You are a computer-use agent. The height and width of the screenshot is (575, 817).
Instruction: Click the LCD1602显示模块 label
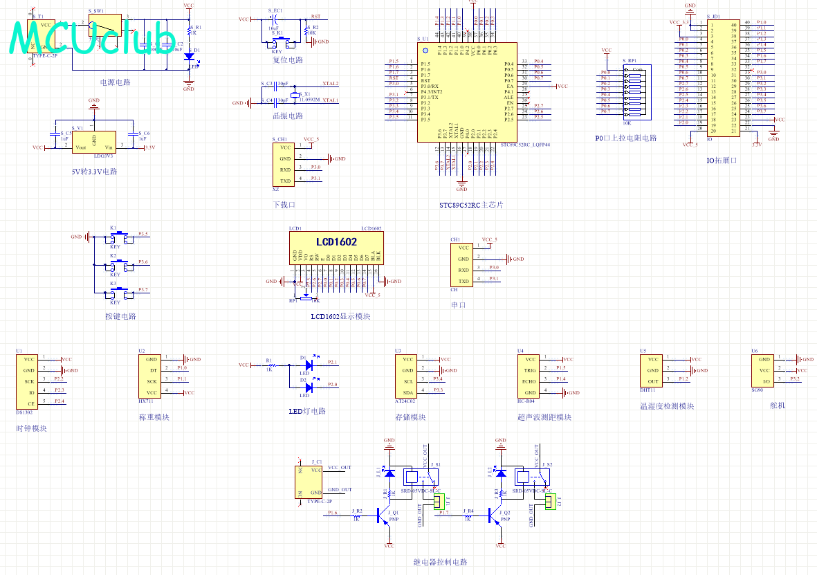click(340, 316)
